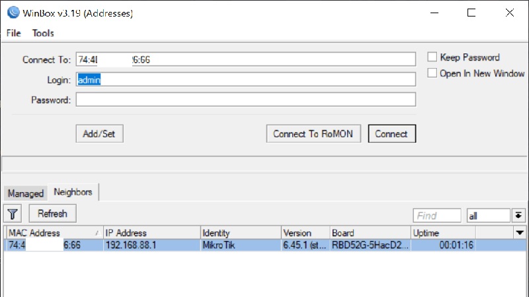Open the 'all' filter dropdown arrow
The image size is (529, 297).
[x=518, y=216]
